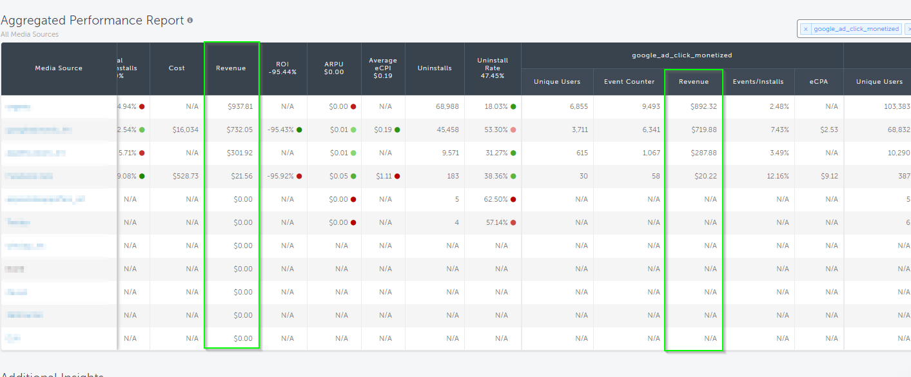Sort by the Media Source column header
This screenshot has width=911, height=377.
pyautogui.click(x=59, y=68)
